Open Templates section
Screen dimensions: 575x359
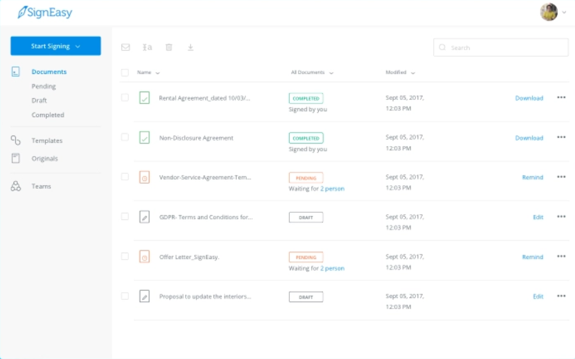(47, 140)
